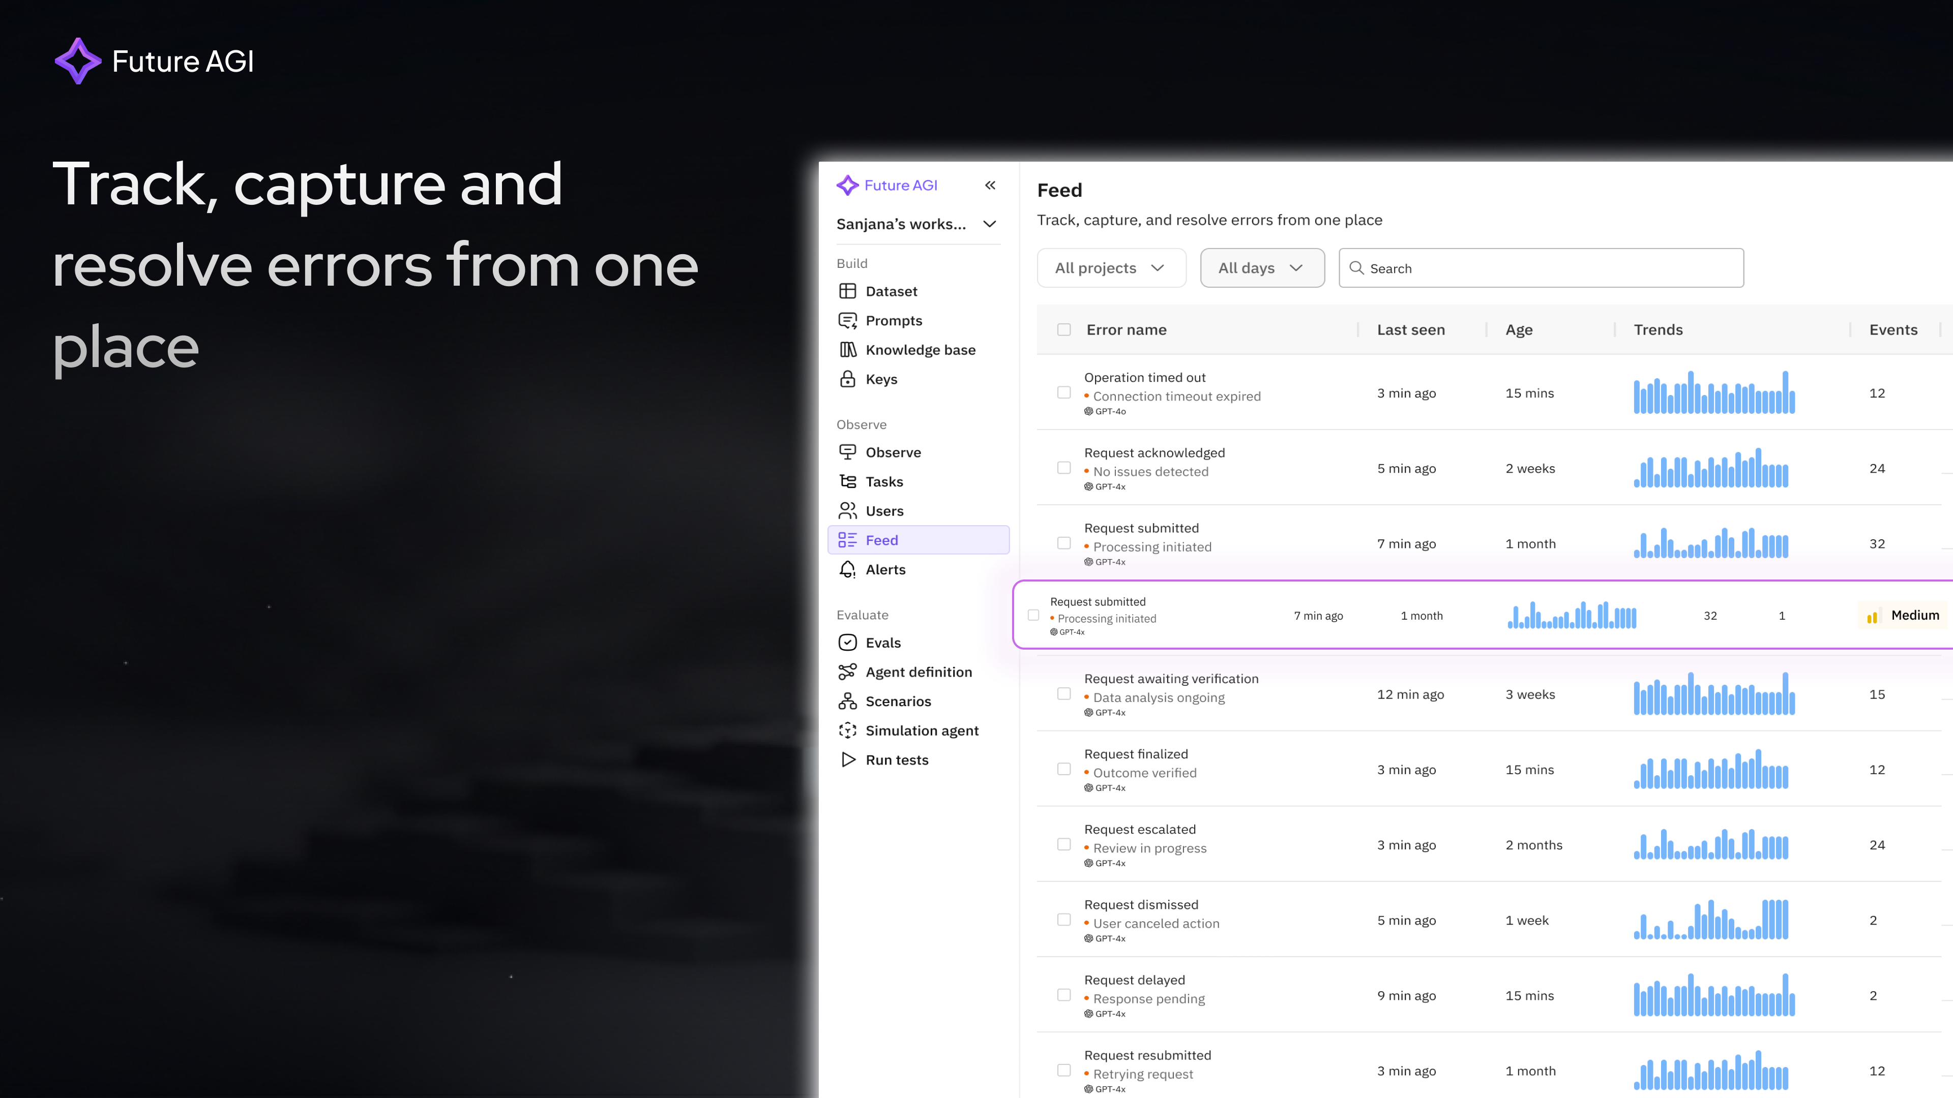Check the Request dismissed row checkbox

(x=1063, y=920)
